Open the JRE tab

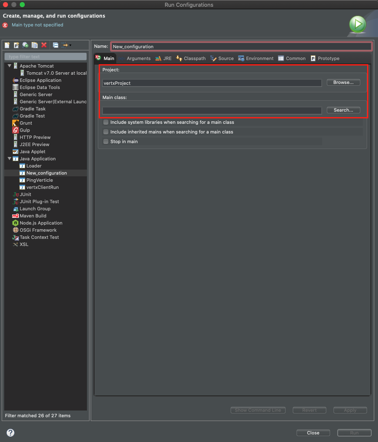(x=163, y=58)
